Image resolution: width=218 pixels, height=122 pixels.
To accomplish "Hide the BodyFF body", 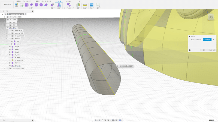I will click(10, 50).
